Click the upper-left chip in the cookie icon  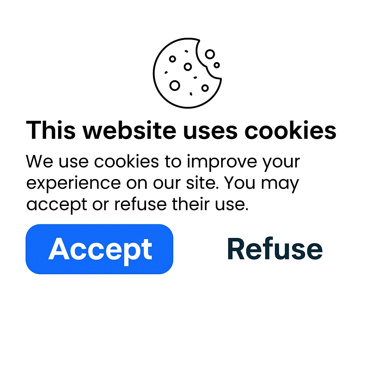(x=173, y=59)
